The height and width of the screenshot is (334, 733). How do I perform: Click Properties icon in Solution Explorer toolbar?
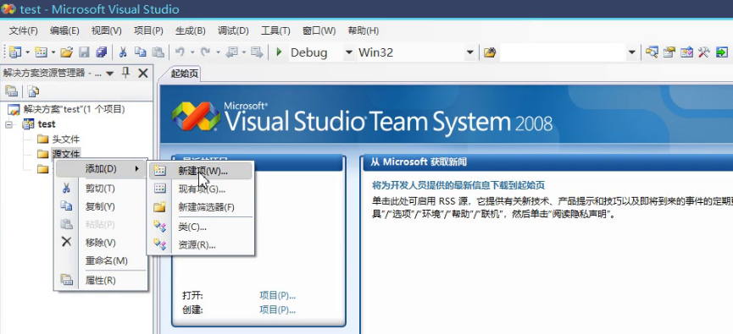[11, 91]
